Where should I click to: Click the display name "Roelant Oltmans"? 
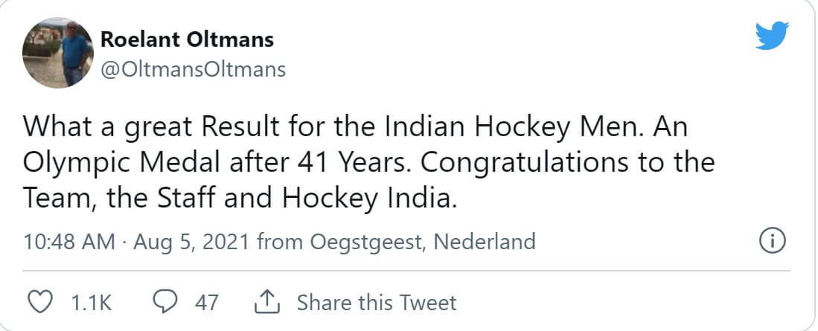[x=187, y=39]
